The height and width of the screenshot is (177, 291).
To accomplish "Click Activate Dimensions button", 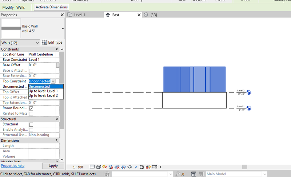I will (x=52, y=7).
